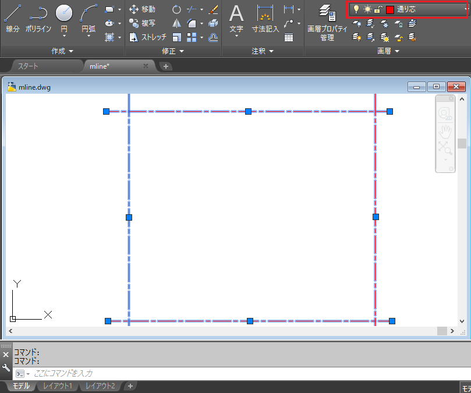This screenshot has height=393, width=471.
Task: Pick the Scale tool icon
Action: tap(176, 37)
